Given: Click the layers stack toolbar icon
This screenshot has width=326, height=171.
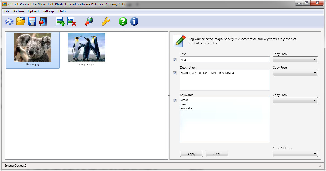Looking at the screenshot, I should coord(9,21).
